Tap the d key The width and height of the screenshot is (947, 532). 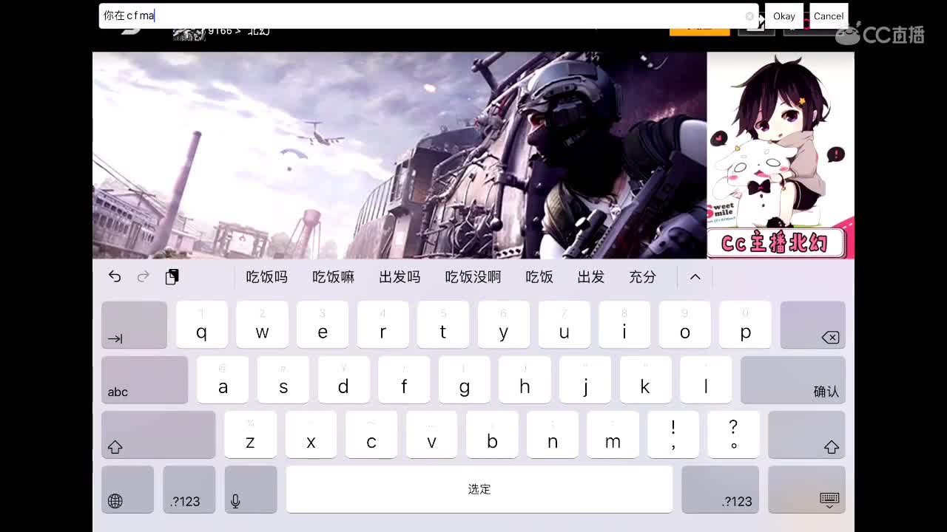(343, 380)
